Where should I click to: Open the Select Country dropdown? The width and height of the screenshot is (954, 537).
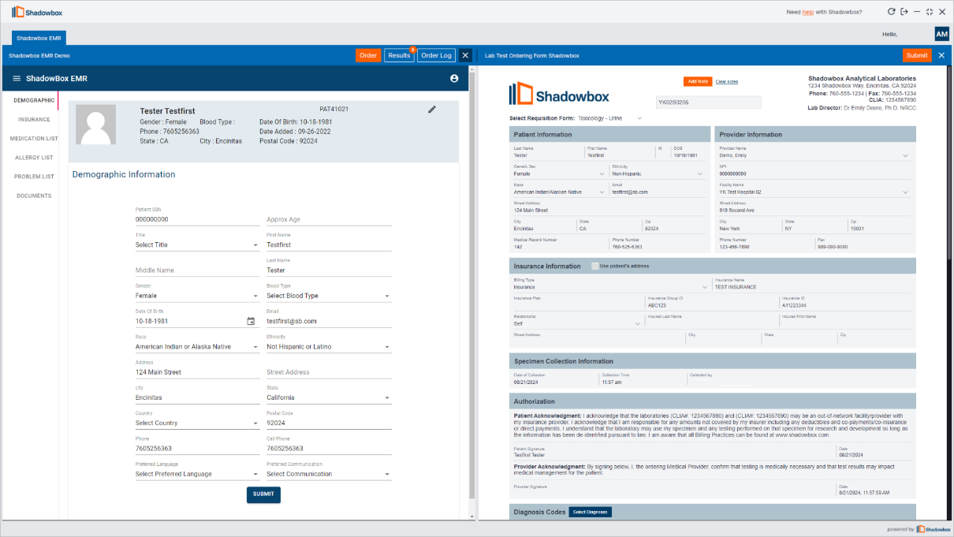pyautogui.click(x=197, y=423)
